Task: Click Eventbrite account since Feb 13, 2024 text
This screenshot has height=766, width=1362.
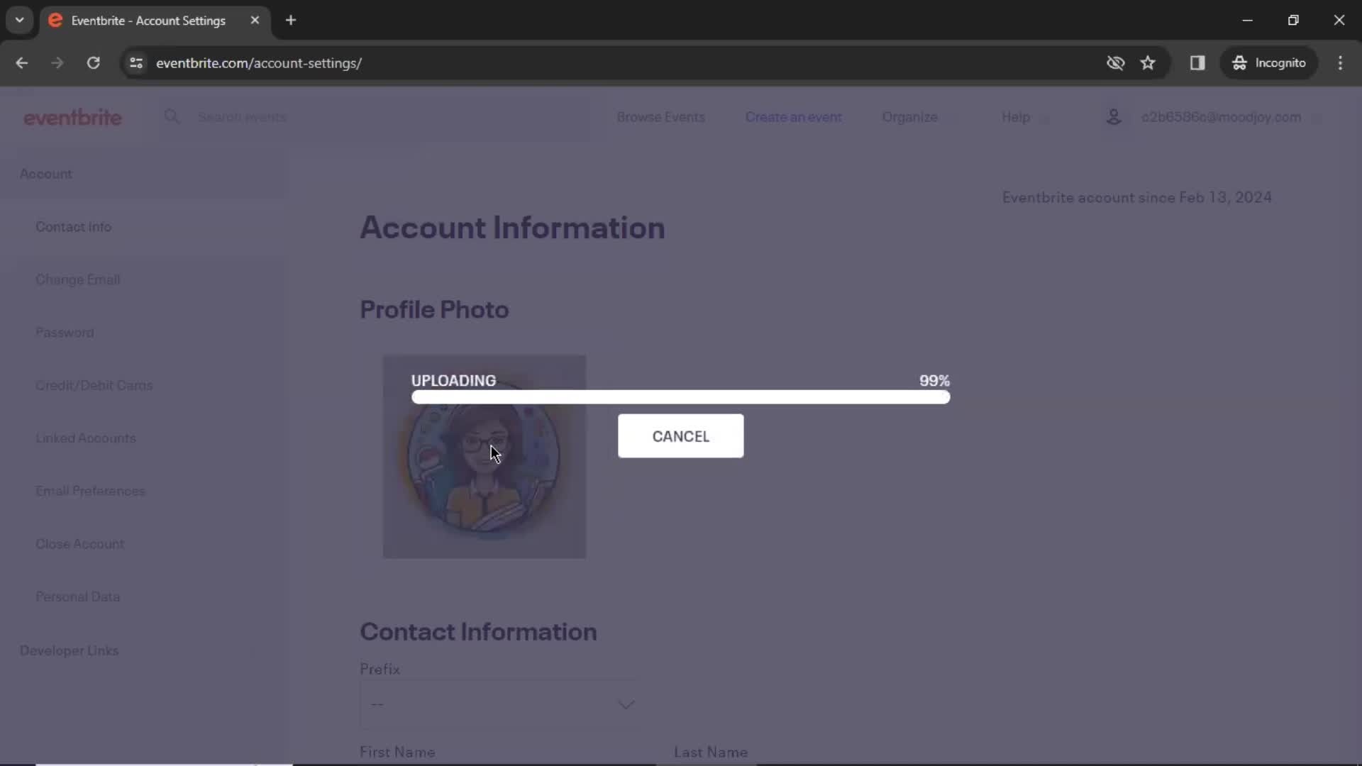Action: coord(1136,198)
